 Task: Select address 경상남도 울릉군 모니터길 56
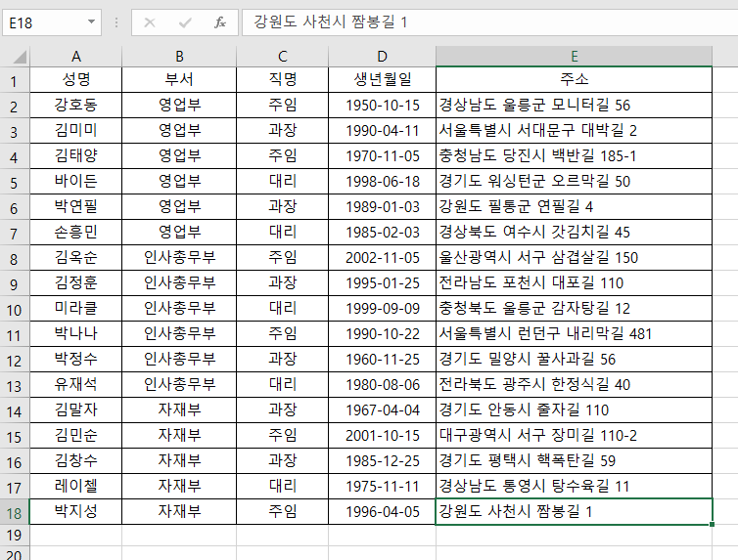pos(574,105)
